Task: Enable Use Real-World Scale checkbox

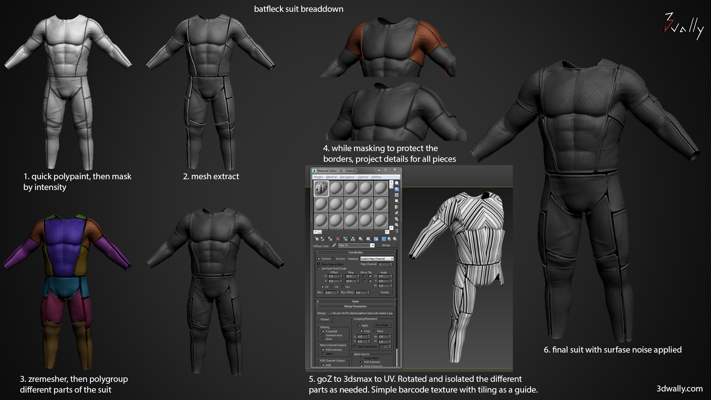Action: (318, 269)
